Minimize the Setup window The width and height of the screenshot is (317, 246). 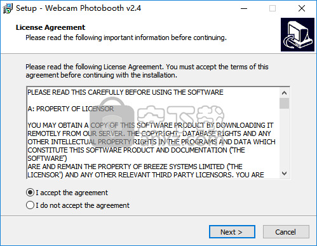point(244,8)
